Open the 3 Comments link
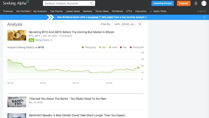This screenshot has width=209, height=118. coord(66,36)
